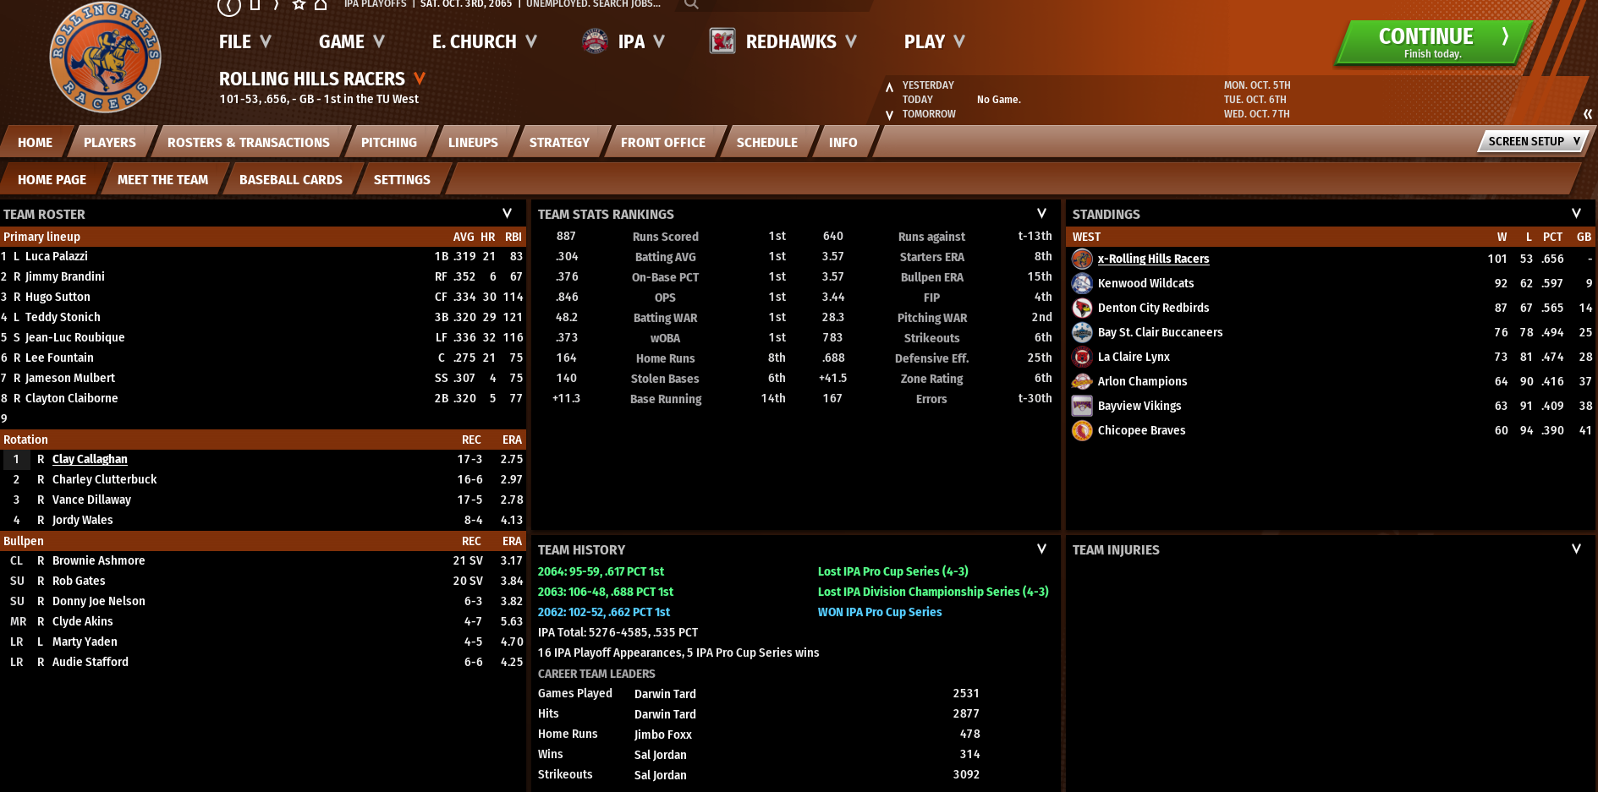Click the magnifying glass search icon
Screen dimensions: 1598x792
[x=691, y=5]
